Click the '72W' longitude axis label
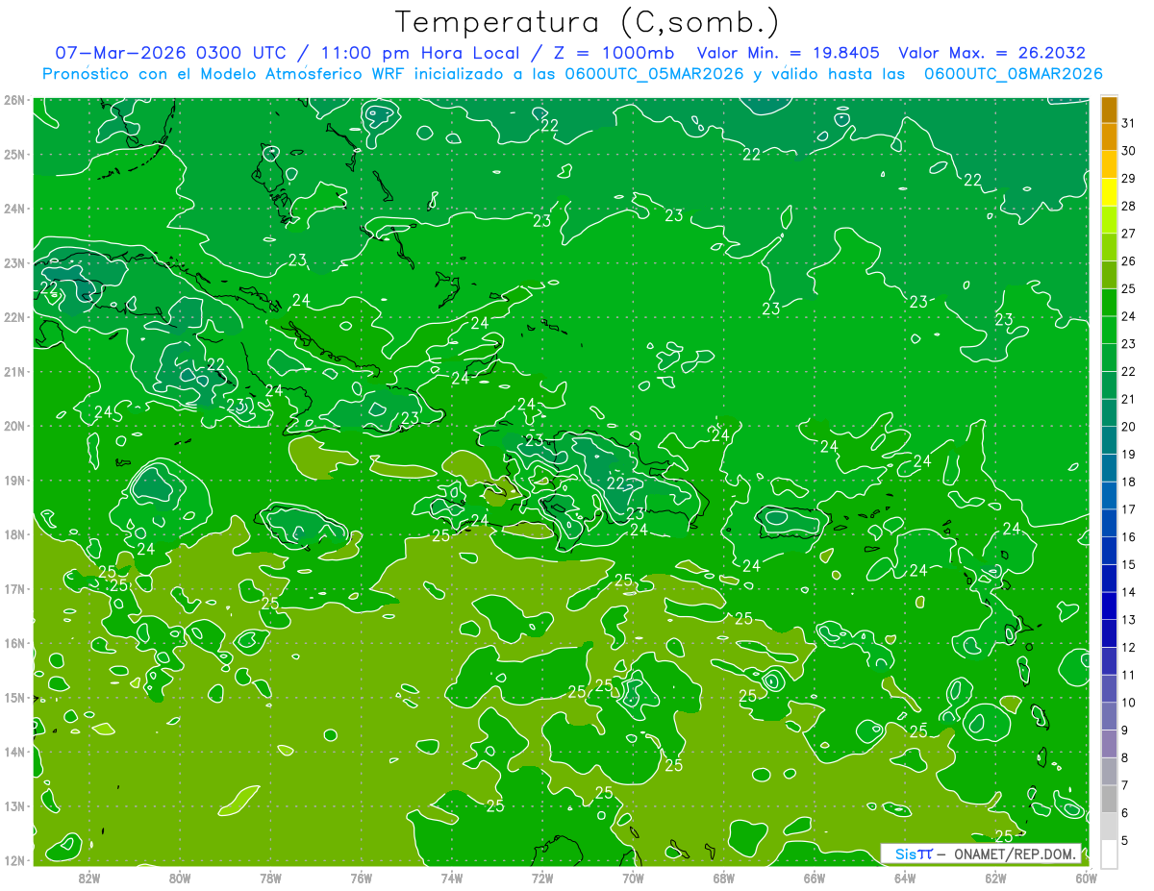Viewport: 1154px width, 891px height. tap(542, 878)
